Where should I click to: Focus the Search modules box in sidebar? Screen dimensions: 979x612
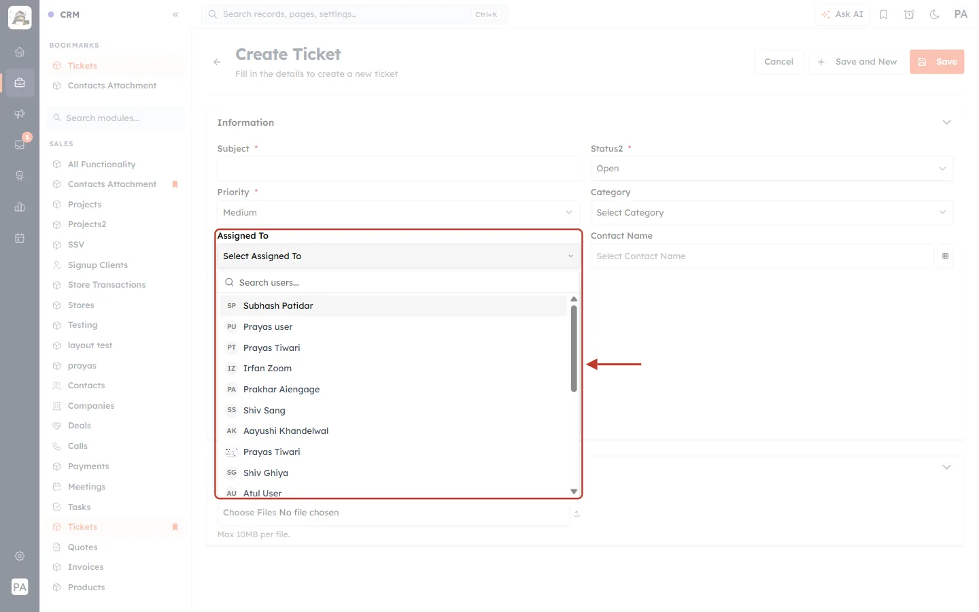coord(116,118)
